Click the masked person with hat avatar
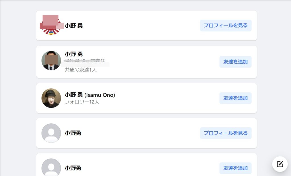 (x=51, y=98)
